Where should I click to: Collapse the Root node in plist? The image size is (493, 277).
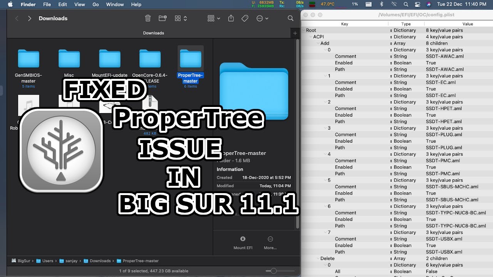click(x=304, y=30)
